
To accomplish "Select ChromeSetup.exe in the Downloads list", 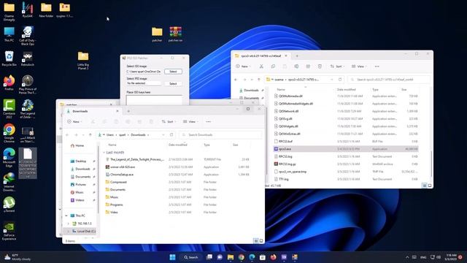I will click(x=178, y=175).
